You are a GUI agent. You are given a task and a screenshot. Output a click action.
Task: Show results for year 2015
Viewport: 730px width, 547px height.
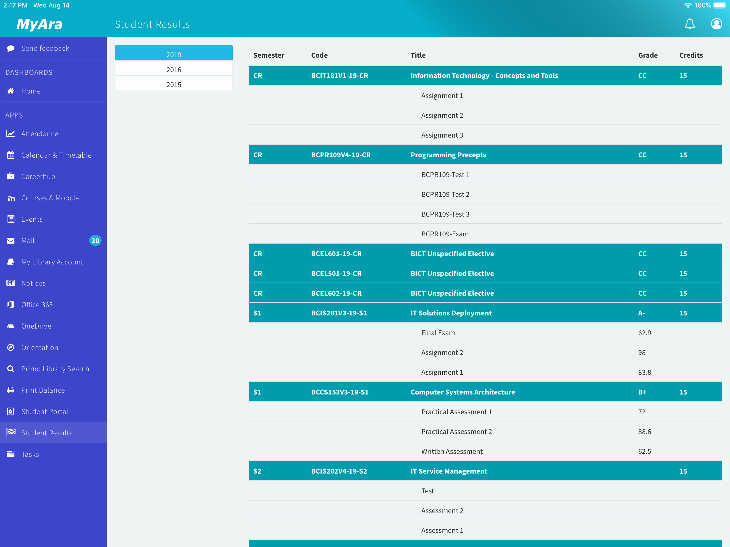point(174,84)
